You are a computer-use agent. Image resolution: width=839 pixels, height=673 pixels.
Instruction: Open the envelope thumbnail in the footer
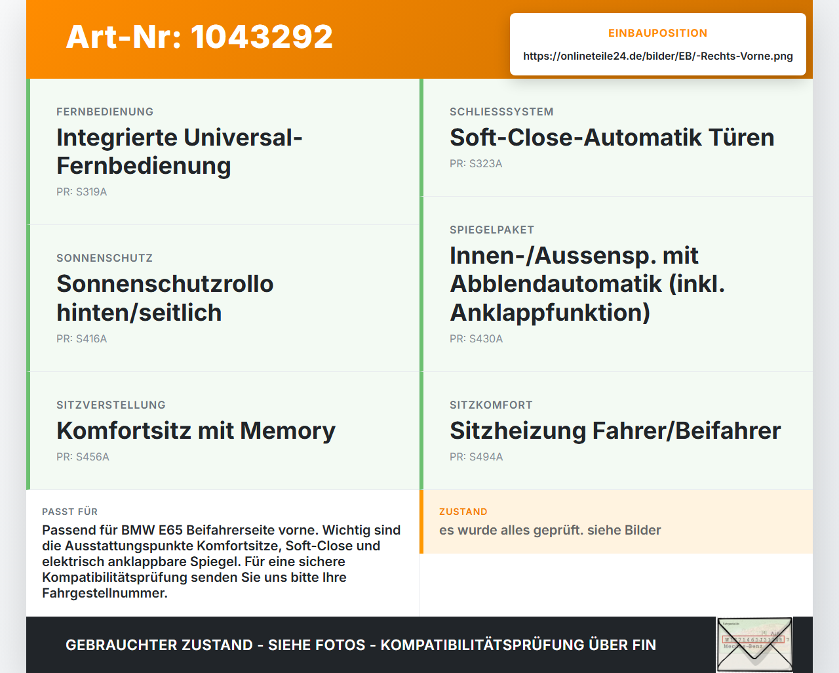click(754, 645)
